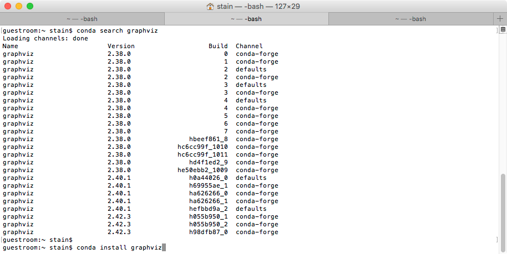This screenshot has height=254, width=507.
Task: Click build 'hc6cc99f_1011' text
Action: point(202,154)
